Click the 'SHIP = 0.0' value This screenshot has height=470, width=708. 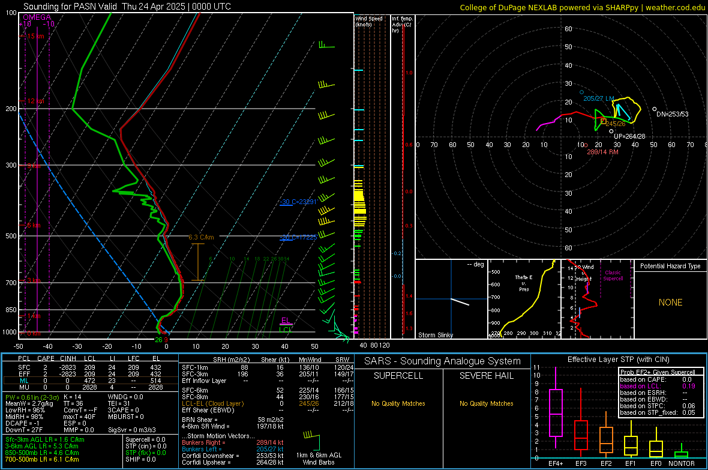pyautogui.click(x=140, y=459)
